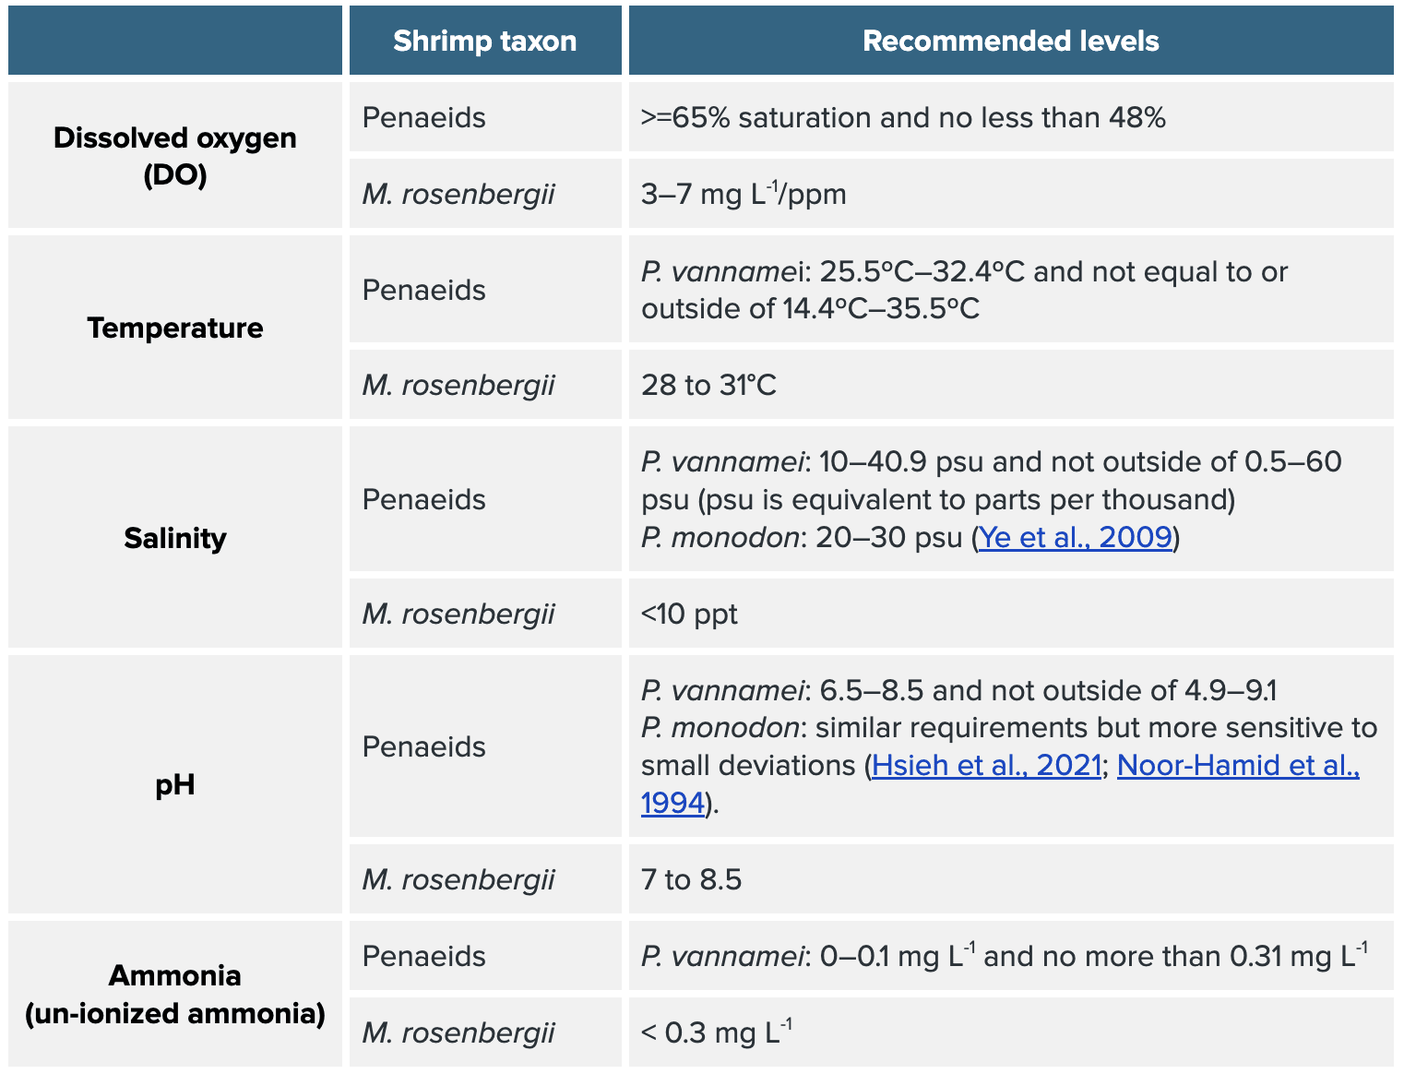Open the Hsieh et al., 2021 citation link
Screen dimensions: 1404x1074
point(986,765)
